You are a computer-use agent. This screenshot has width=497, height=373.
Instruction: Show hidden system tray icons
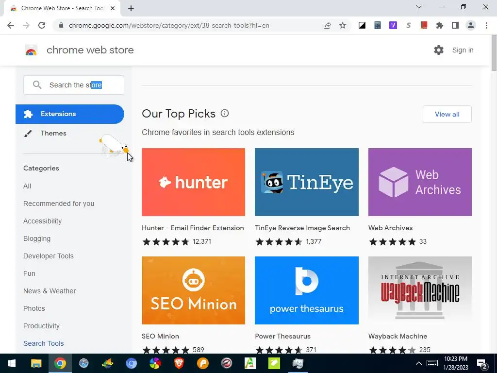419,363
